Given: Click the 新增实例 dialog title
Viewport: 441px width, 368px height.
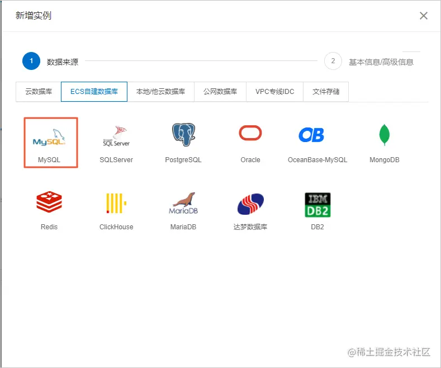Looking at the screenshot, I should (33, 16).
